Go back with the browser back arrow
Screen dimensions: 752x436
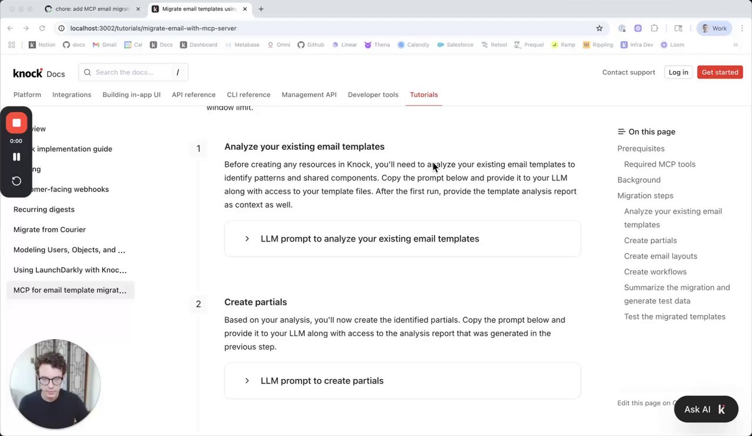pyautogui.click(x=10, y=28)
